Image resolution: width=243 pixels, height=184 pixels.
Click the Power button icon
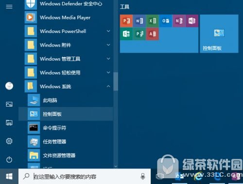[x=9, y=160]
